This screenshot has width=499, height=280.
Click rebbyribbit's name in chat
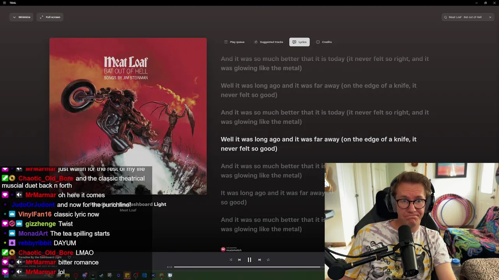(x=35, y=243)
